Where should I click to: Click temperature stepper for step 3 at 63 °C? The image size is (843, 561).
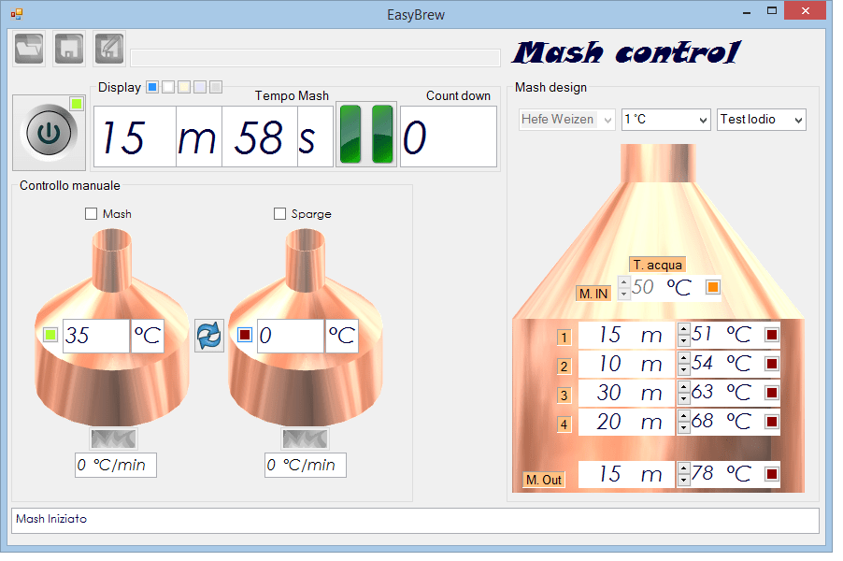tap(683, 393)
